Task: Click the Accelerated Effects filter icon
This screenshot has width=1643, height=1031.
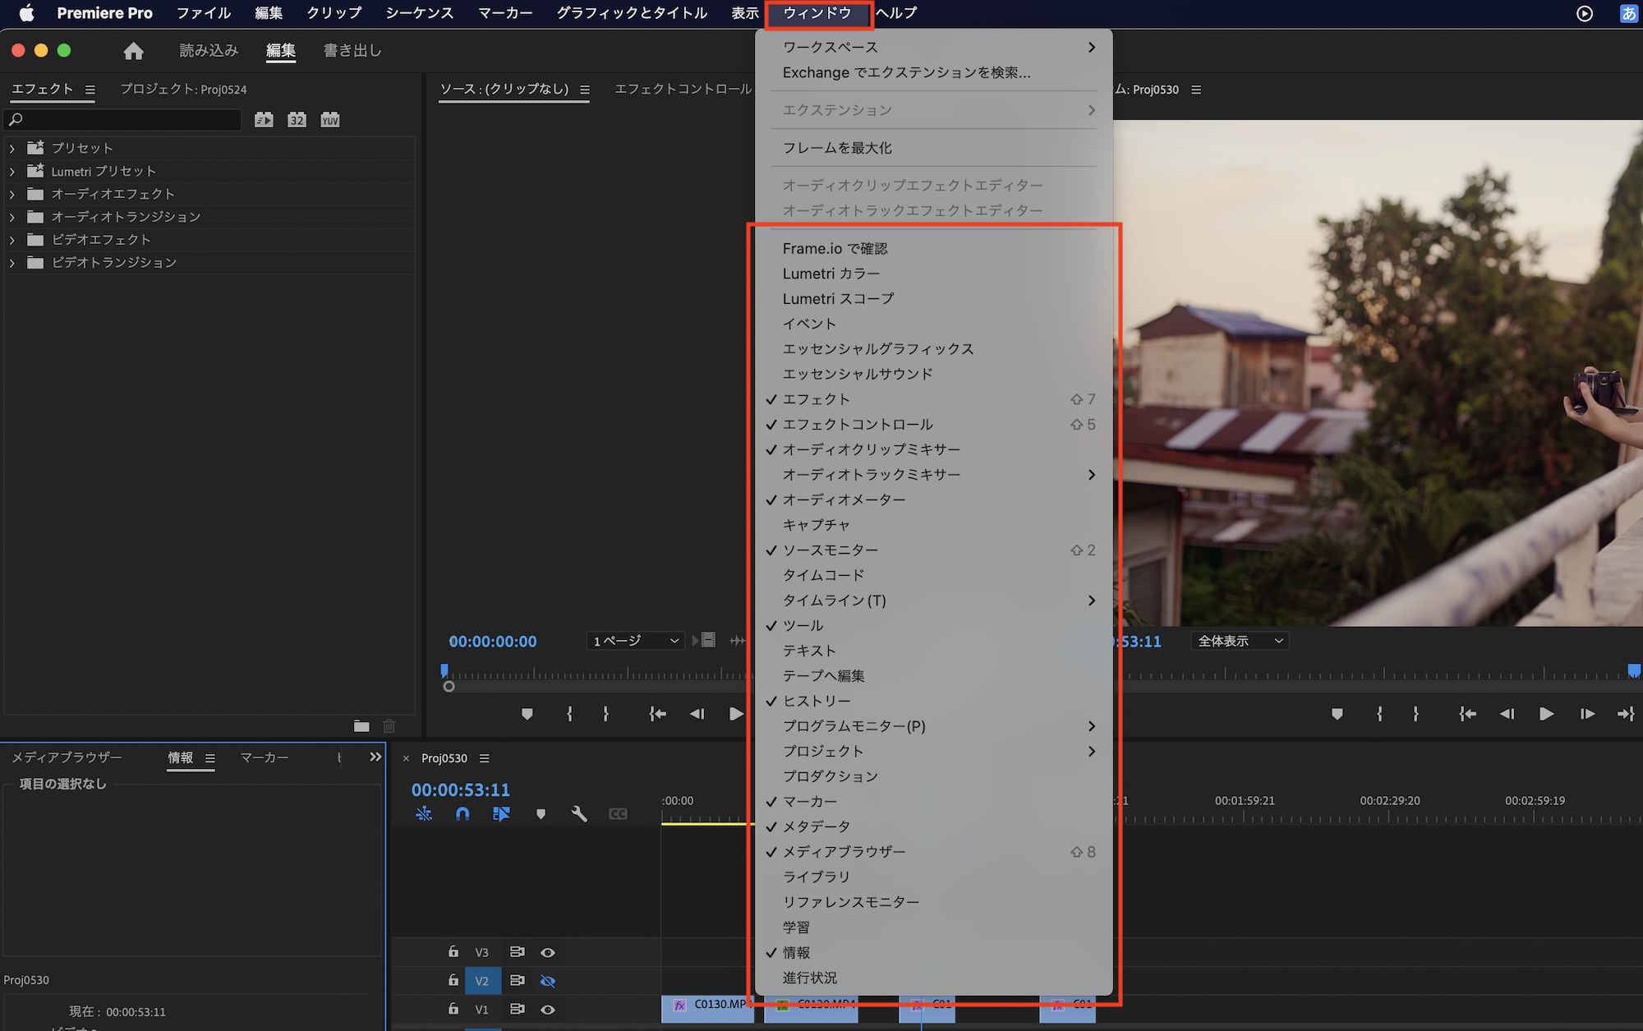Action: click(x=264, y=120)
